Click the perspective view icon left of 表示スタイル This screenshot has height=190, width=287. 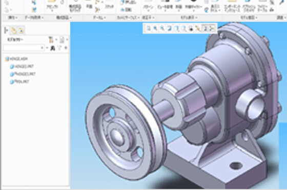(206, 10)
